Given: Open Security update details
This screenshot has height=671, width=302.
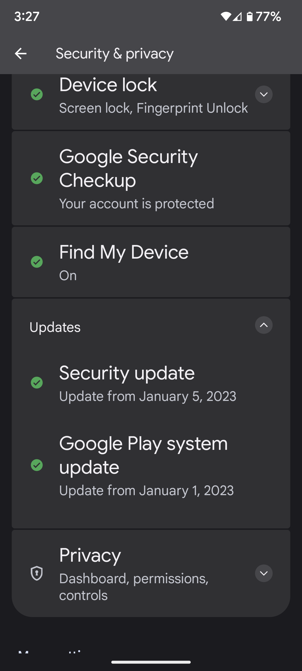Looking at the screenshot, I should click(x=151, y=383).
